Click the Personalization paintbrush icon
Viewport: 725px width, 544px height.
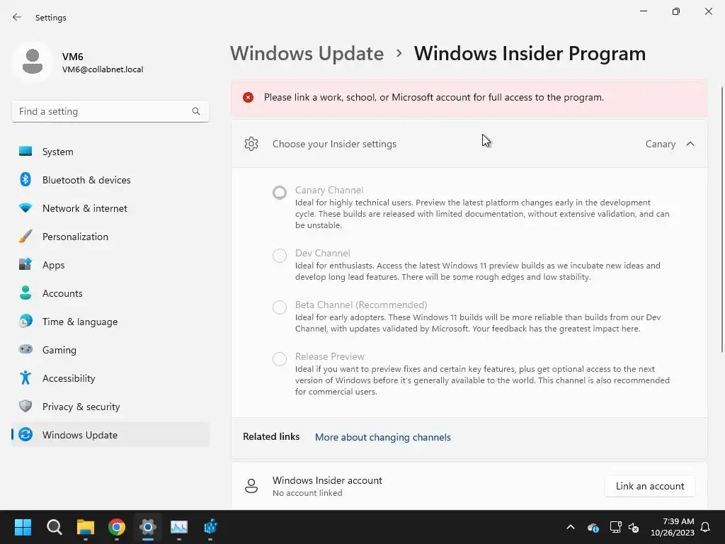click(x=25, y=237)
